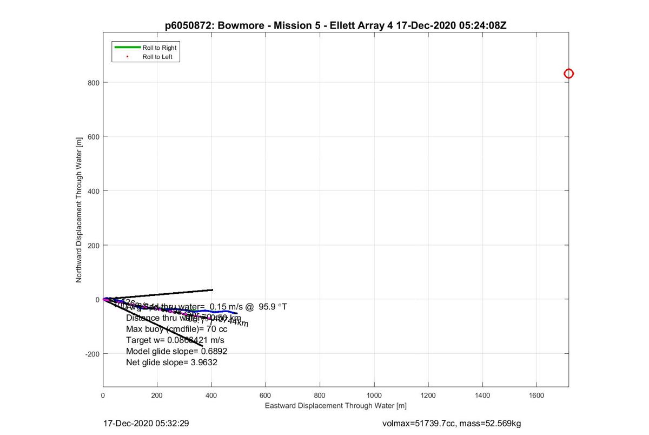The height and width of the screenshot is (435, 649).
Task: Click the green line sample in legend
Action: [127, 48]
